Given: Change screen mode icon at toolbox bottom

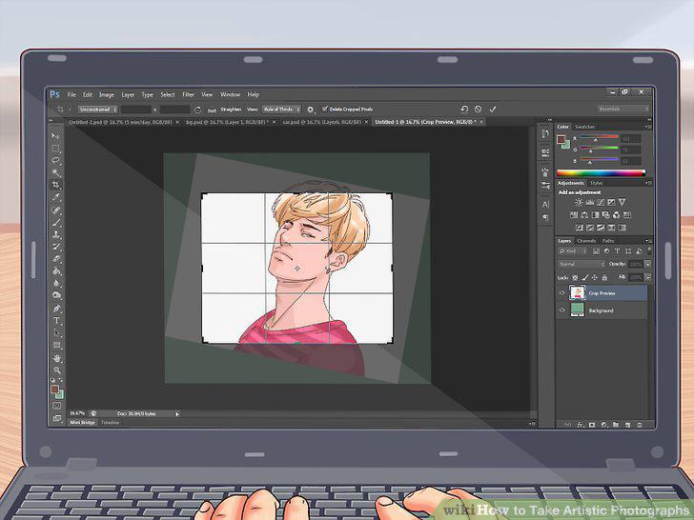Looking at the screenshot, I should [56, 418].
